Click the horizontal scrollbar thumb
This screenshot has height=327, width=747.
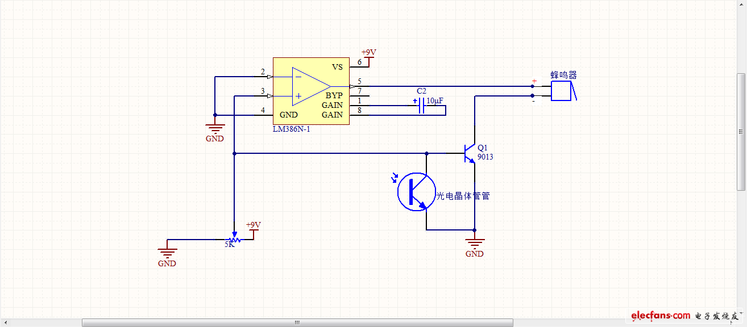tap(297, 322)
